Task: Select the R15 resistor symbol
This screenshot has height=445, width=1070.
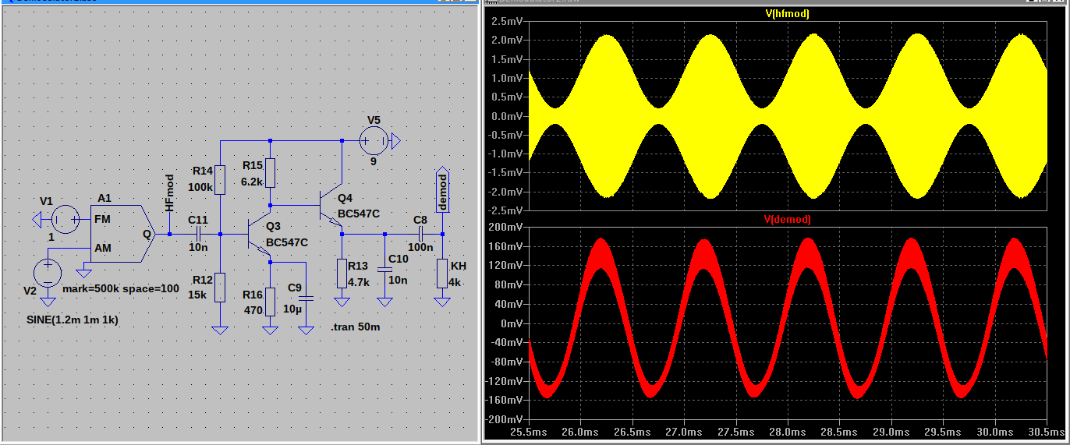Action: pyautogui.click(x=270, y=173)
